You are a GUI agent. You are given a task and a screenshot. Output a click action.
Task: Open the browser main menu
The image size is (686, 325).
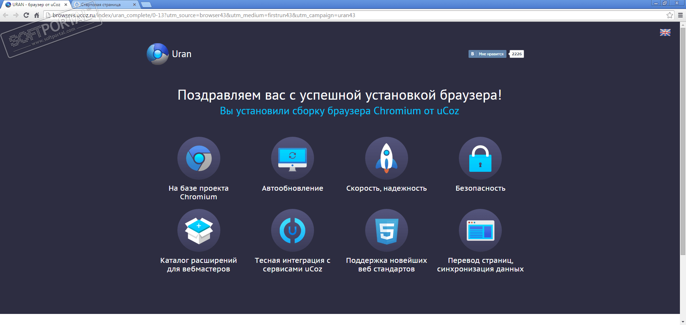click(x=680, y=15)
